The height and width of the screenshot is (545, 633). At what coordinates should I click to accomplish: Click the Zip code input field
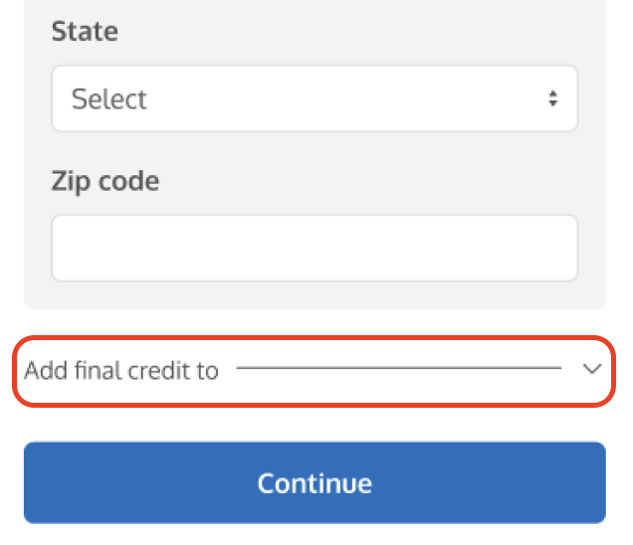coord(315,248)
